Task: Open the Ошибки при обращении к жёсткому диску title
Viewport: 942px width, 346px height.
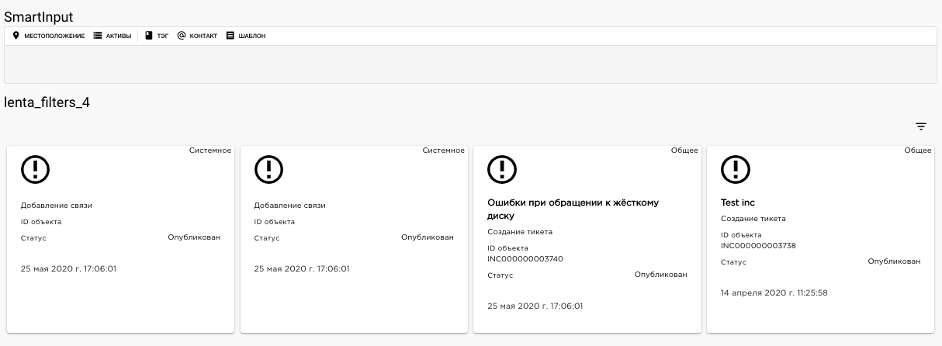Action: point(573,209)
